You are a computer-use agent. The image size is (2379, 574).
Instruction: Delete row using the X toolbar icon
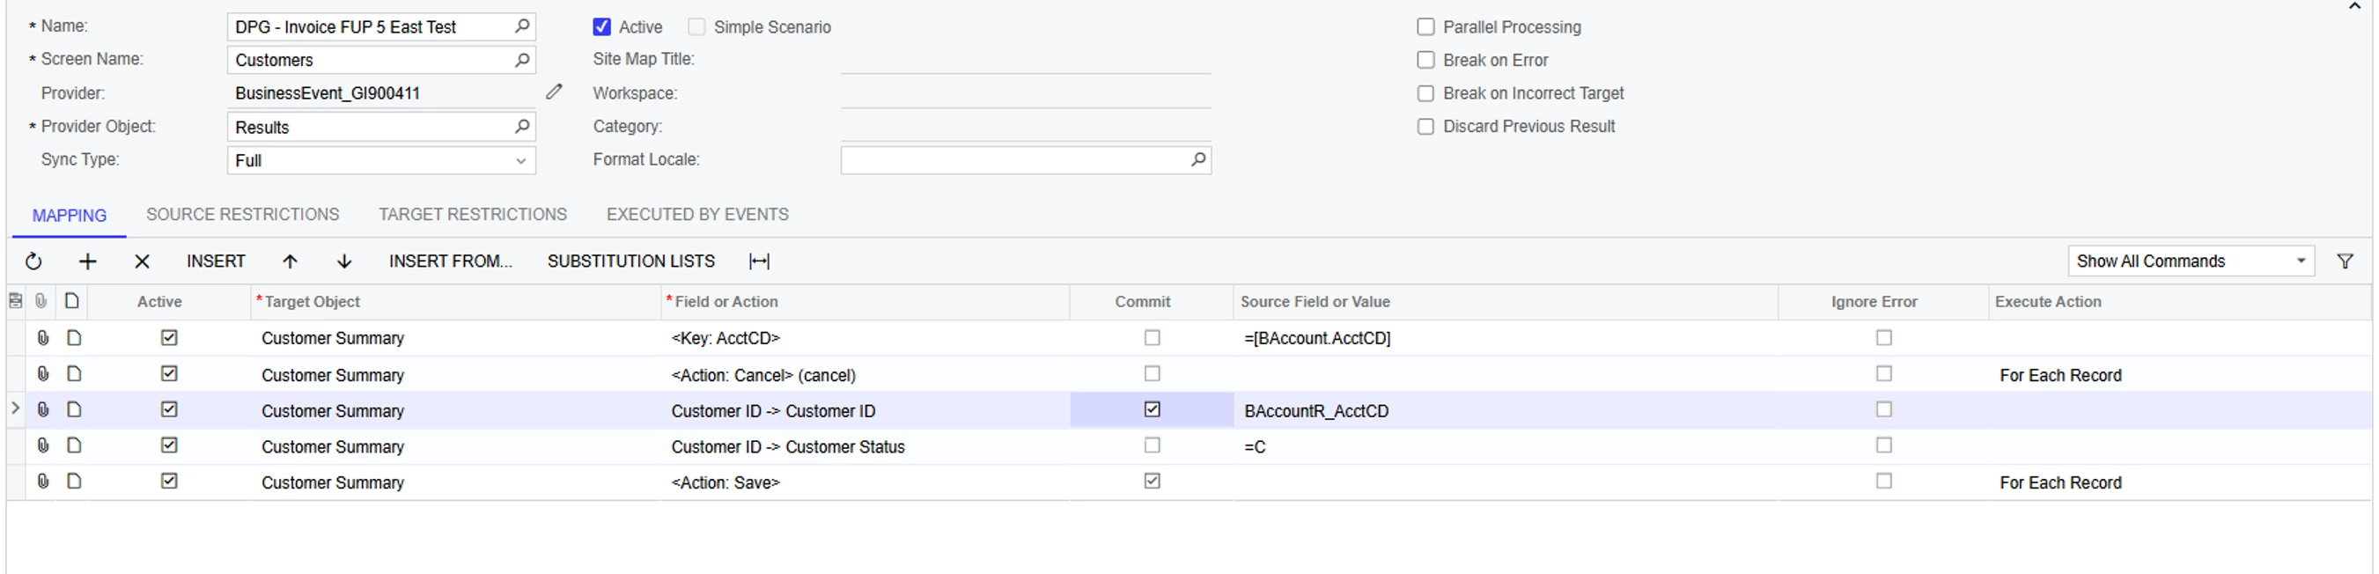click(143, 261)
